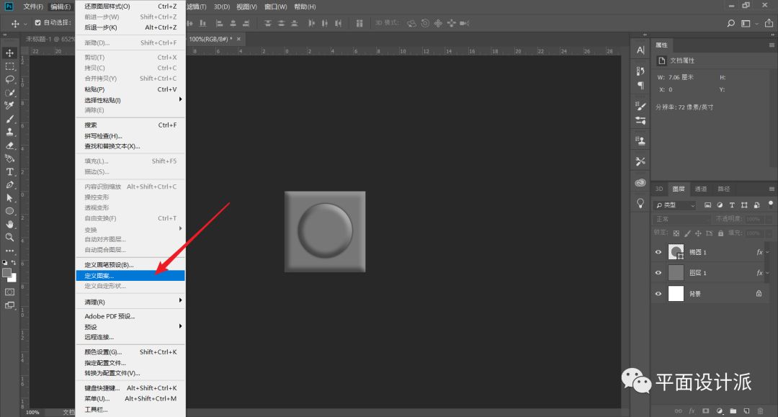Select the Hand tool
Viewport: 778px width, 417px height.
10,224
